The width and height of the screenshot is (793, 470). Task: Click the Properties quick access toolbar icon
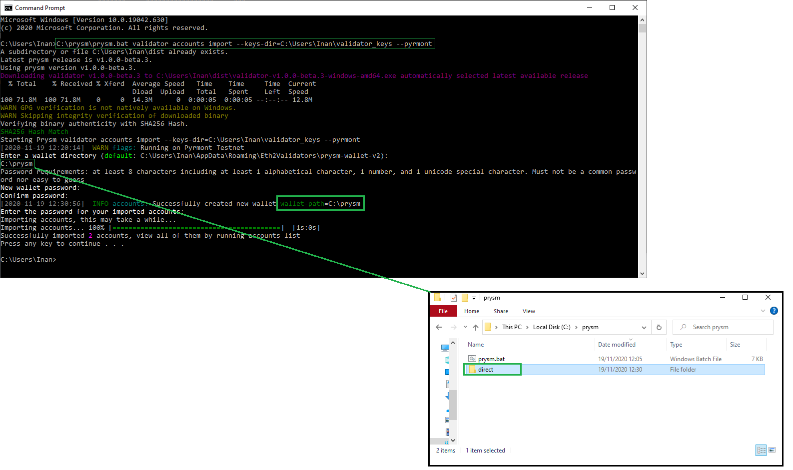click(x=454, y=298)
